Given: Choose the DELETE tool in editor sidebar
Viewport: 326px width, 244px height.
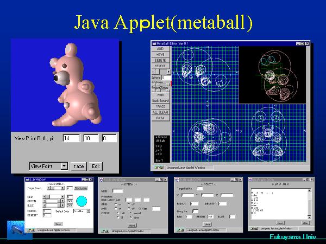Looking at the screenshot, I should pos(160,60).
